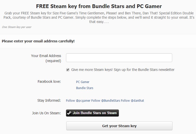The height and width of the screenshot is (134, 196).
Task: Open the Bundle Stars Facebook link
Action: click(x=85, y=88)
